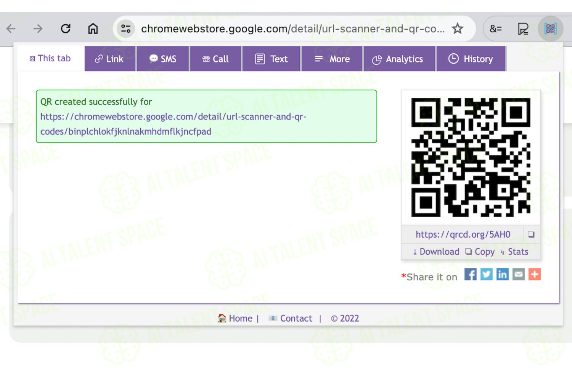This screenshot has height=381, width=572.
Task: View site information next to the URL
Action: pyautogui.click(x=126, y=29)
